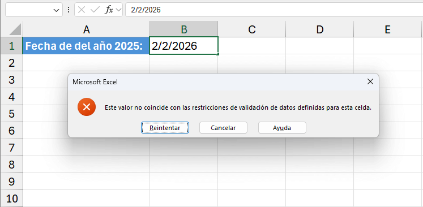Select column A header

[x=86, y=29]
